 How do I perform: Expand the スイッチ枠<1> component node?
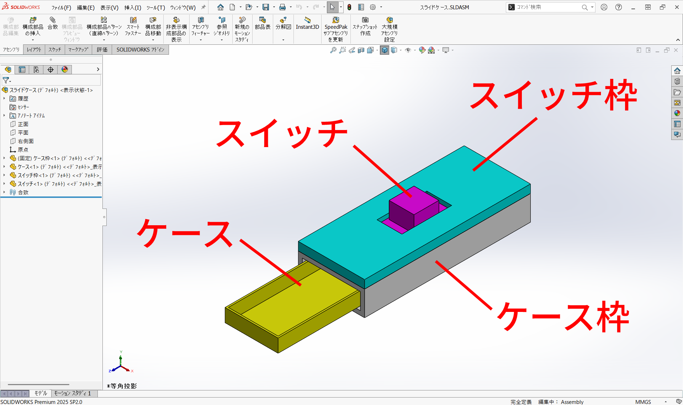pyautogui.click(x=4, y=175)
